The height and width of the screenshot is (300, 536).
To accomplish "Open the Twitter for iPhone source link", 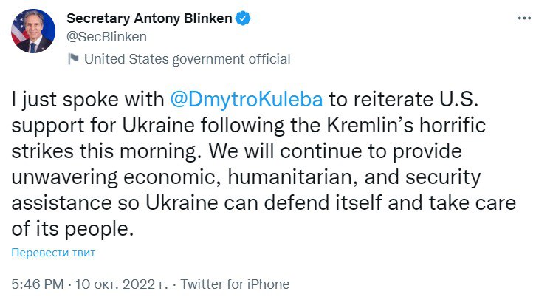I will 236,284.
